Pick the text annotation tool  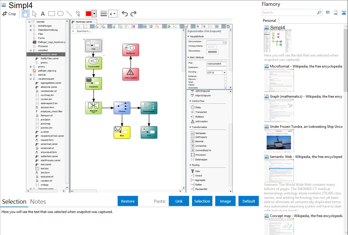pyautogui.click(x=43, y=14)
